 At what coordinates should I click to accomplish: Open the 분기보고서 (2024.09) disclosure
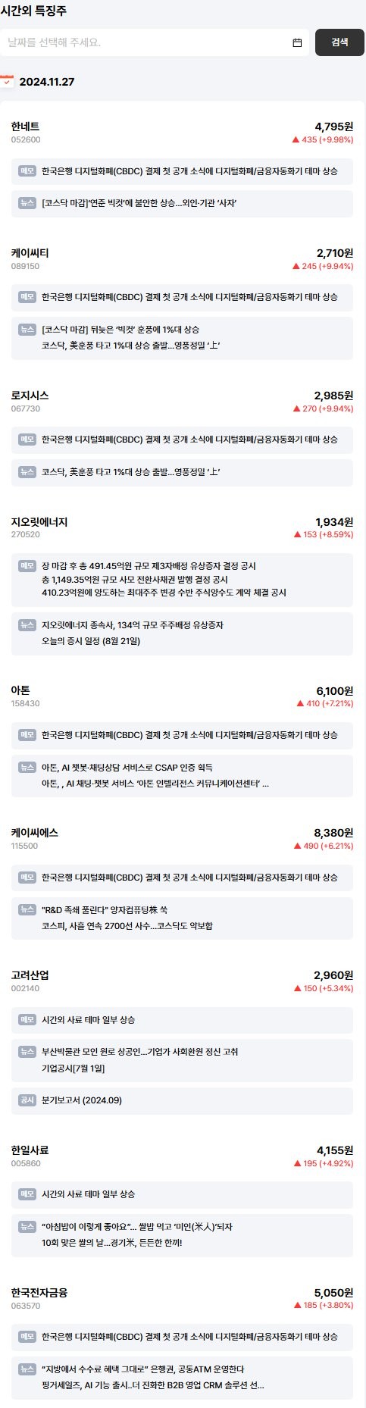click(82, 1100)
